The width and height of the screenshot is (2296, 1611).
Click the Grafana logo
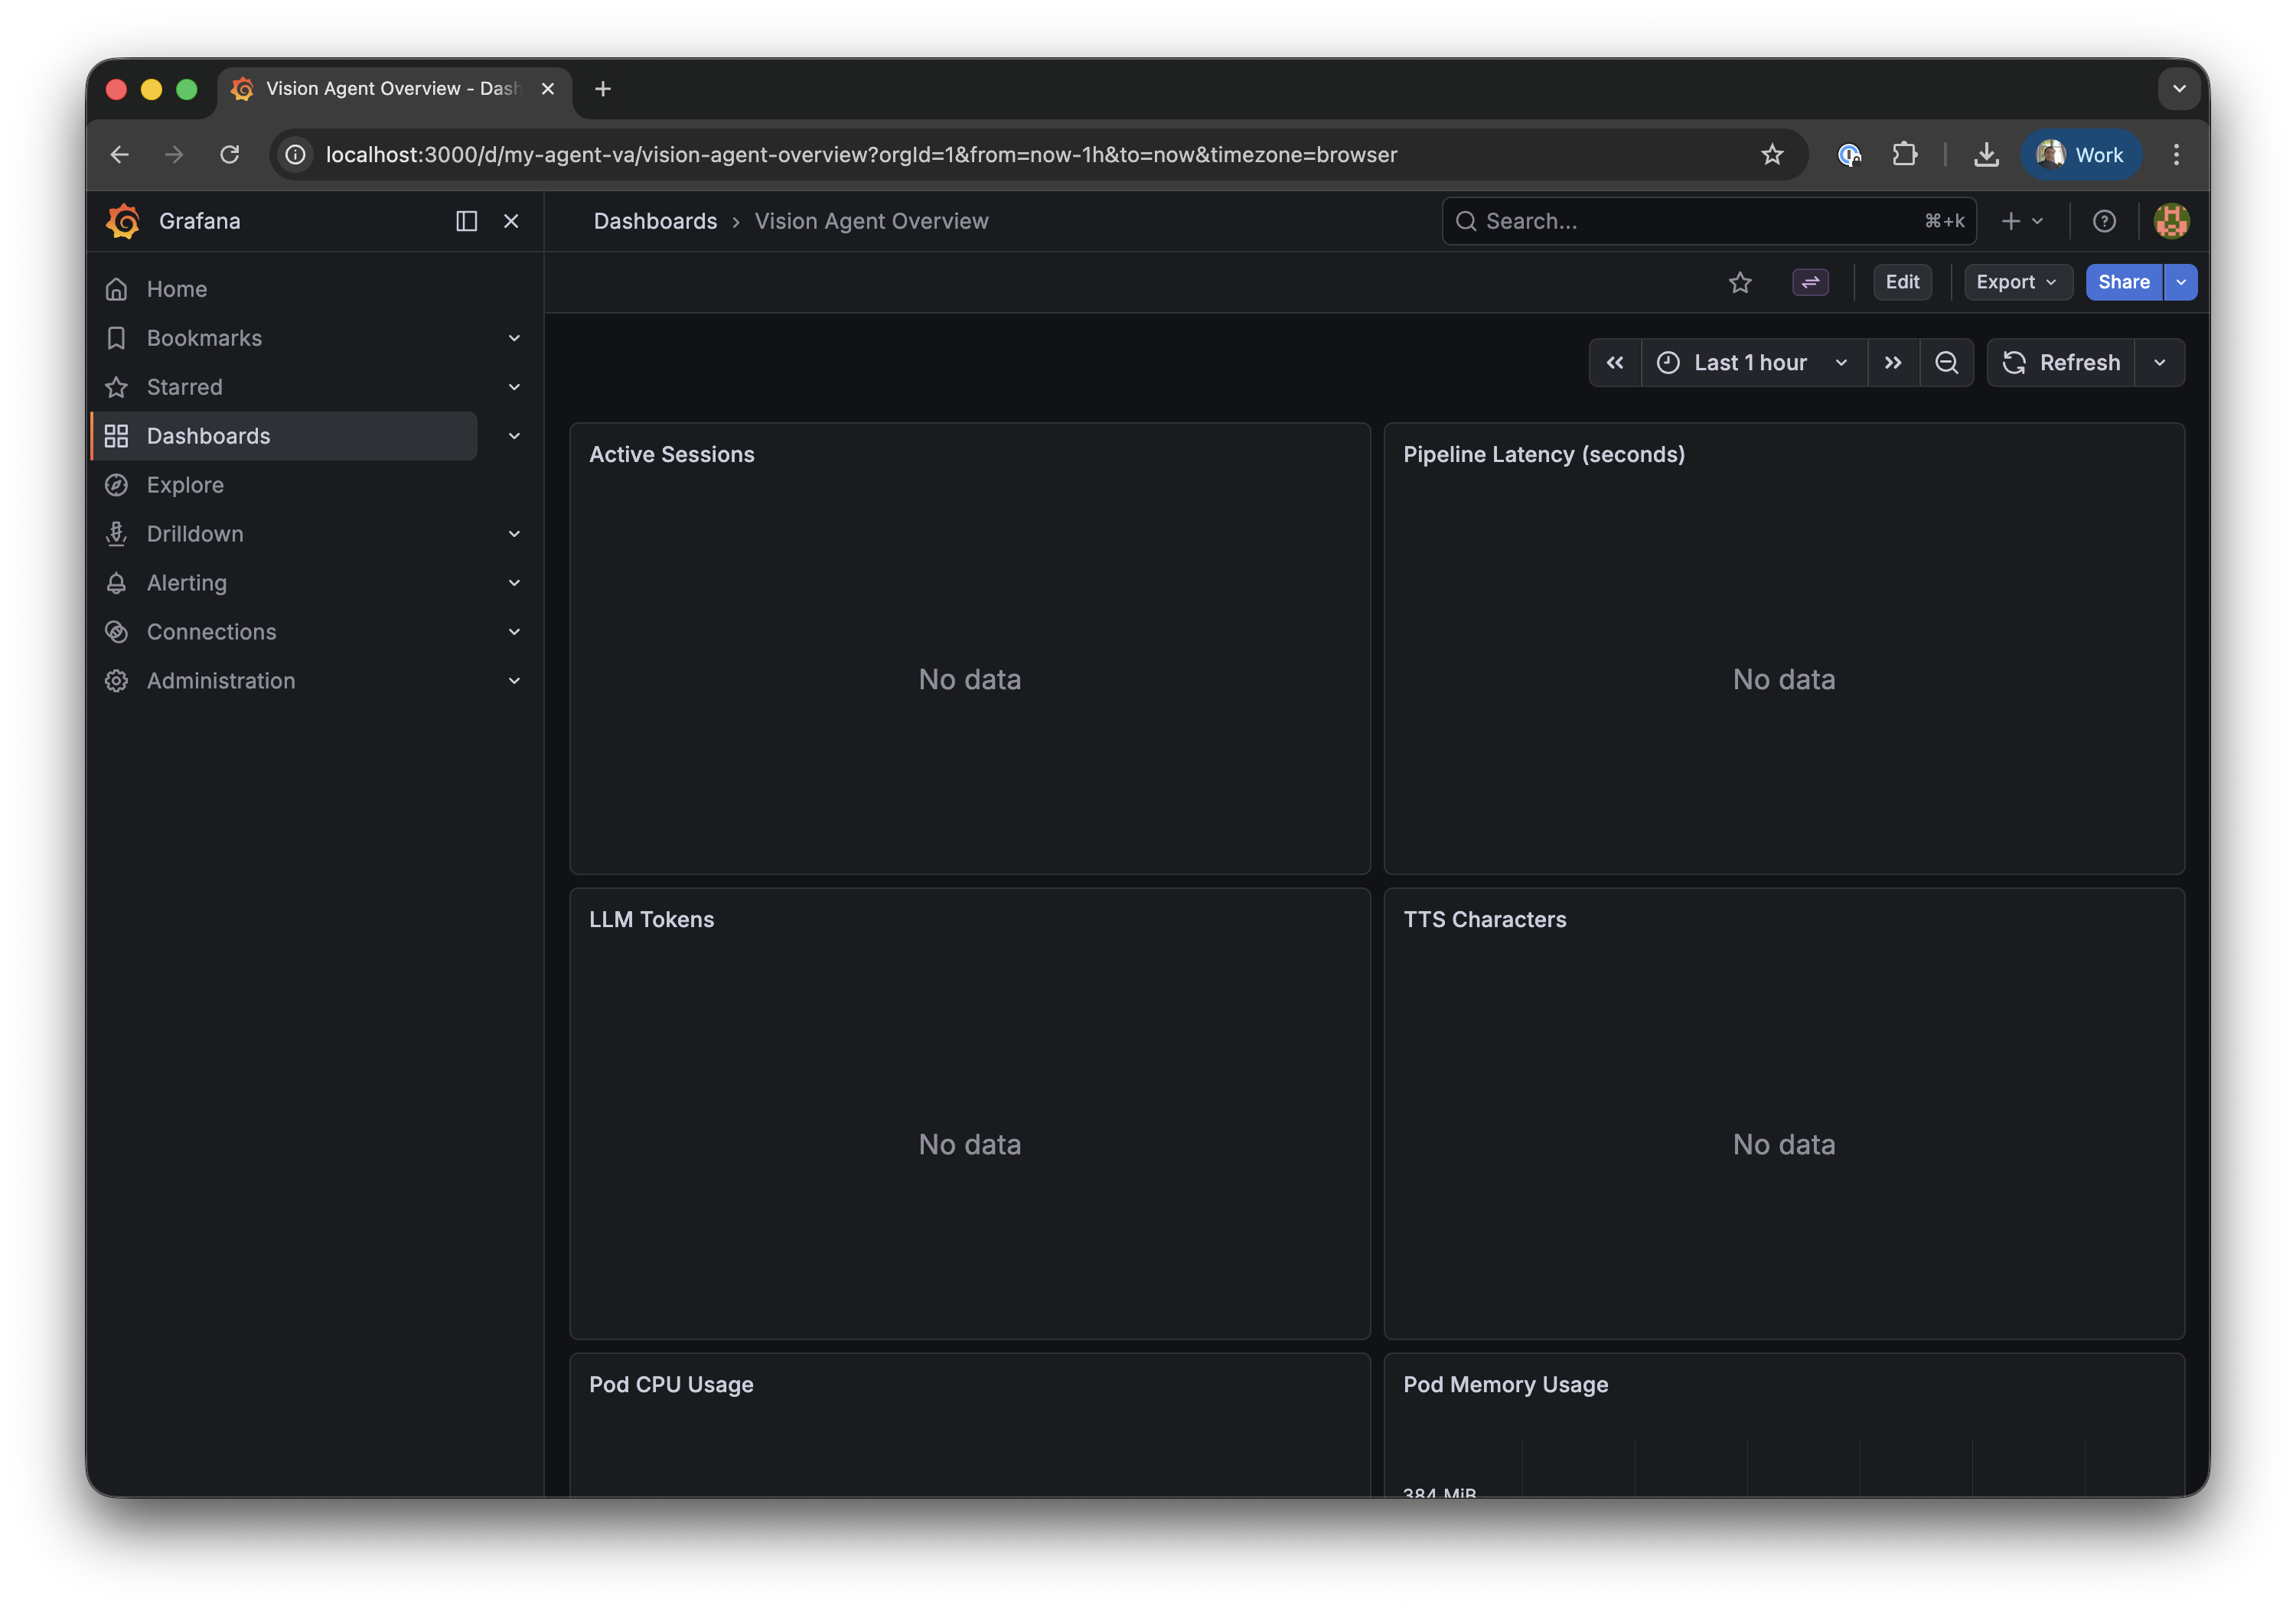(x=123, y=221)
